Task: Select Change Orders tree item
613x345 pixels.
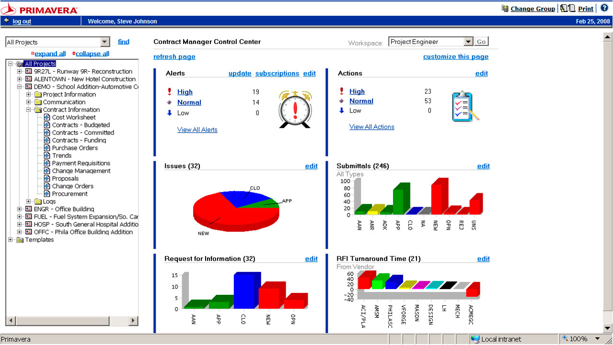Action: [73, 186]
